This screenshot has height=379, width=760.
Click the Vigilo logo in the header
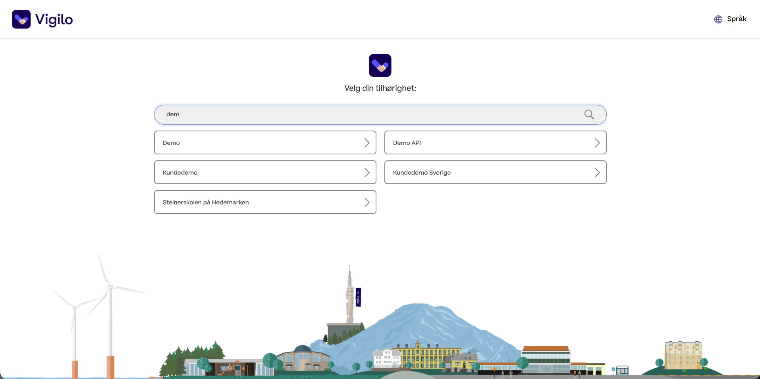pyautogui.click(x=42, y=19)
